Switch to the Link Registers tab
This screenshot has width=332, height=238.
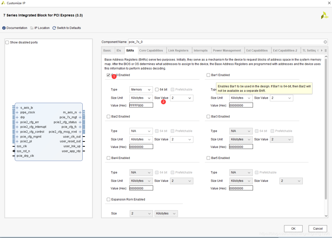(x=178, y=50)
